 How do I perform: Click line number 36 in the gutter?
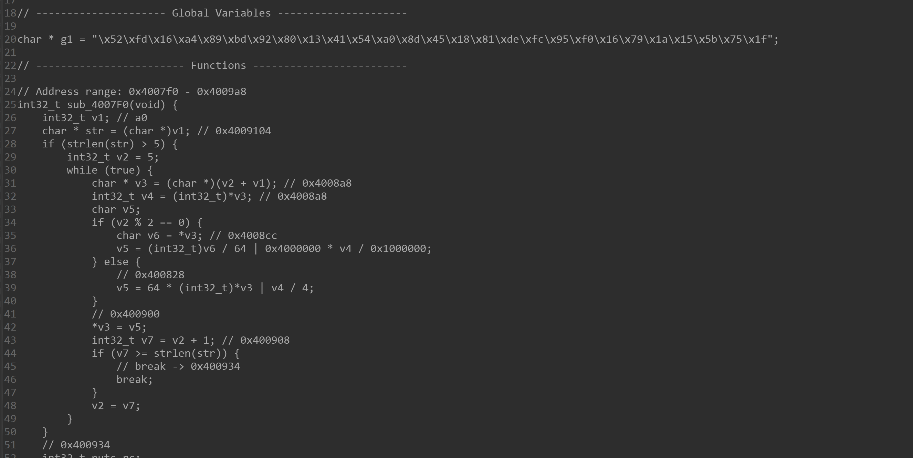pyautogui.click(x=10, y=249)
